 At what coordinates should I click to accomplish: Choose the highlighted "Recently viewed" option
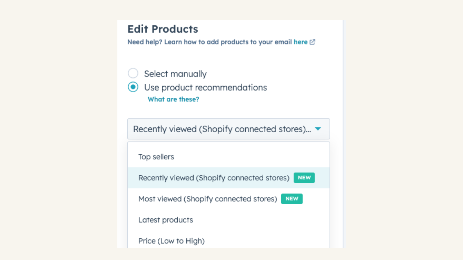(214, 178)
